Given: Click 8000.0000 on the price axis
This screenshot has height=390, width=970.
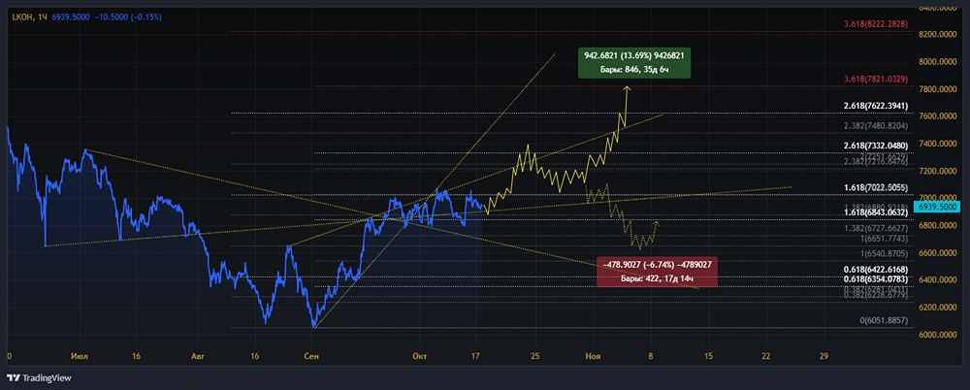Looking at the screenshot, I should tap(940, 62).
